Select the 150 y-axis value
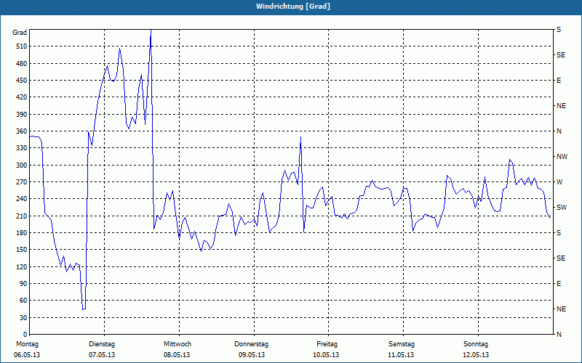This screenshot has height=363, width=582. coord(22,250)
